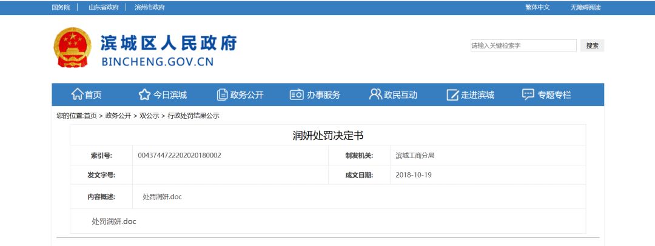This screenshot has width=655, height=246.
Task: Visit the 滨州市政府 link
Action: [149, 7]
